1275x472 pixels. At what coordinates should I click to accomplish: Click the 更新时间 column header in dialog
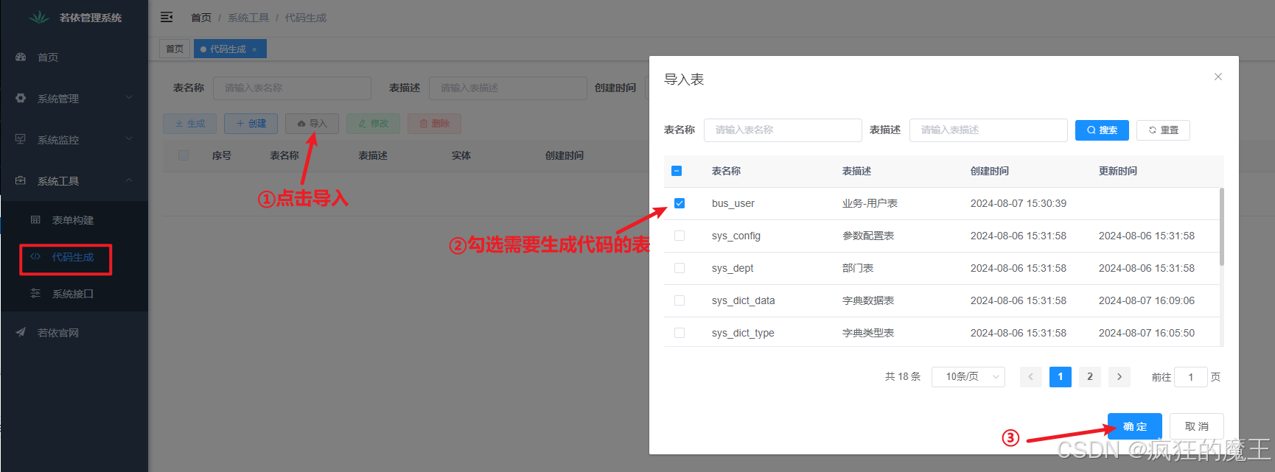pos(1118,171)
